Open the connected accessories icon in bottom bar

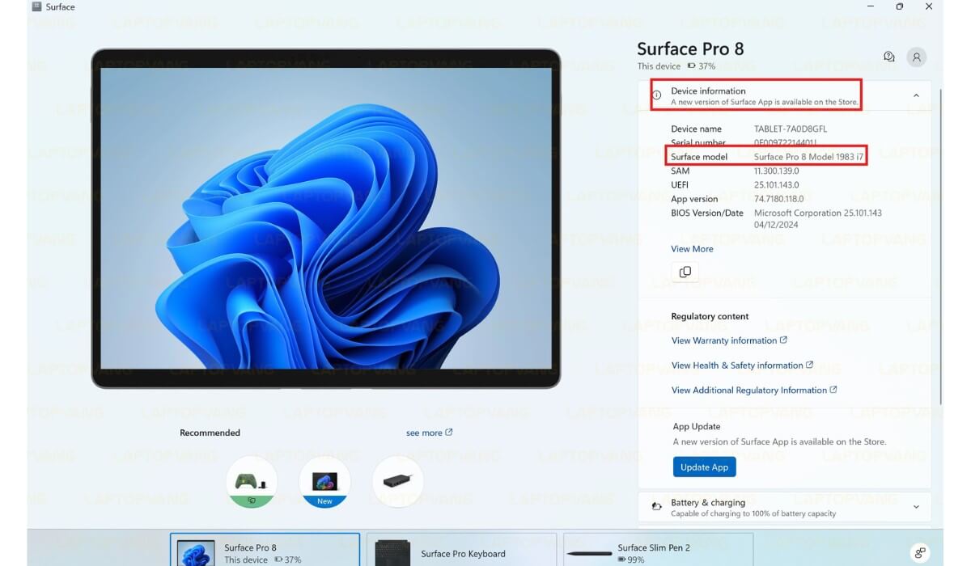coord(920,553)
